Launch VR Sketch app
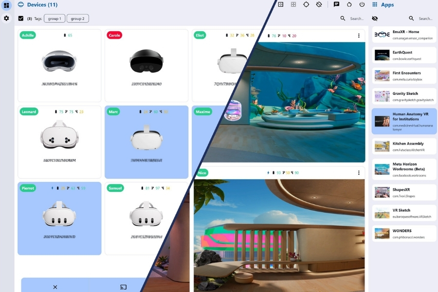Image resolution: width=438 pixels, height=292 pixels. pos(404,213)
